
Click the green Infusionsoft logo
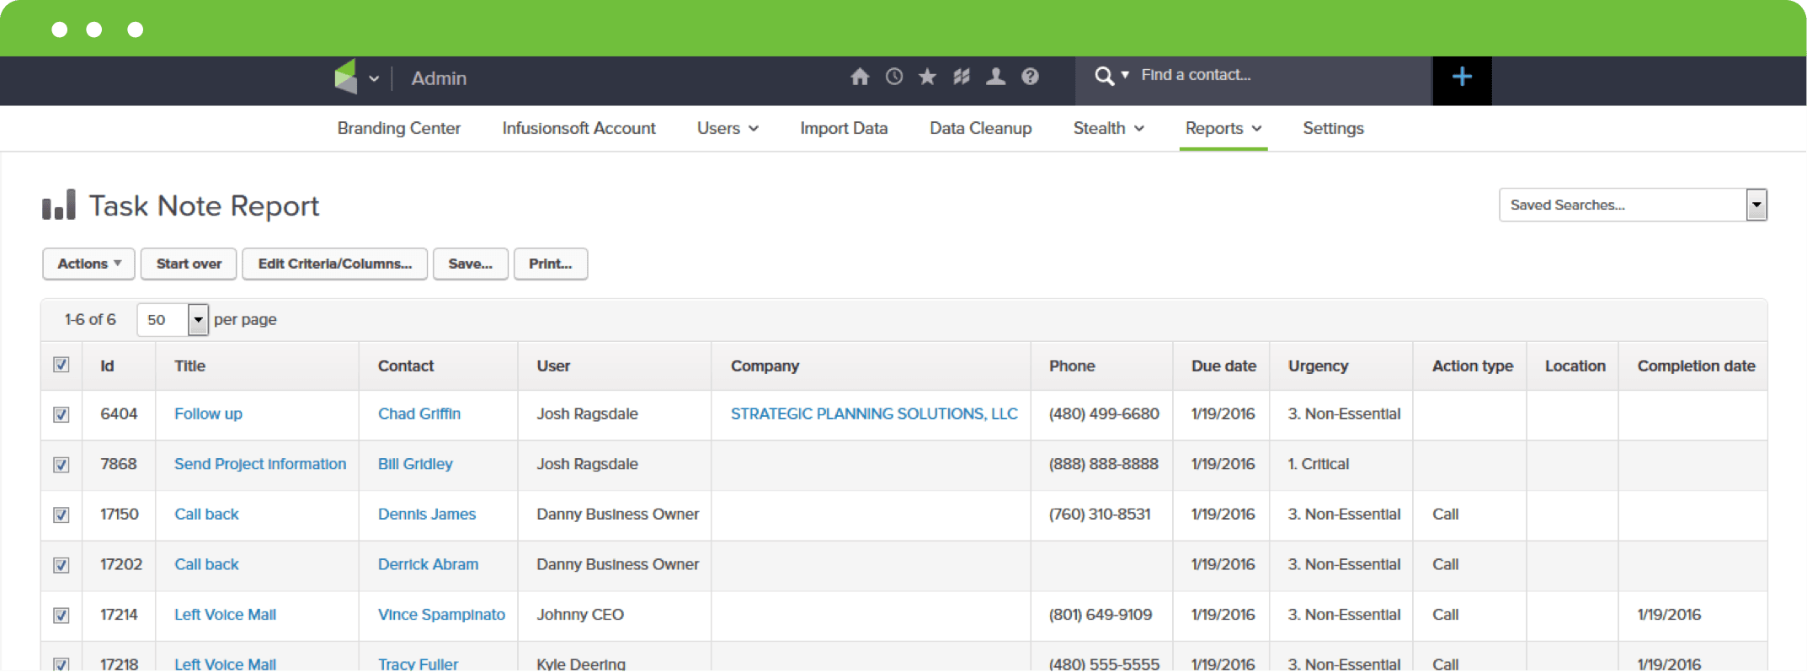tap(346, 77)
